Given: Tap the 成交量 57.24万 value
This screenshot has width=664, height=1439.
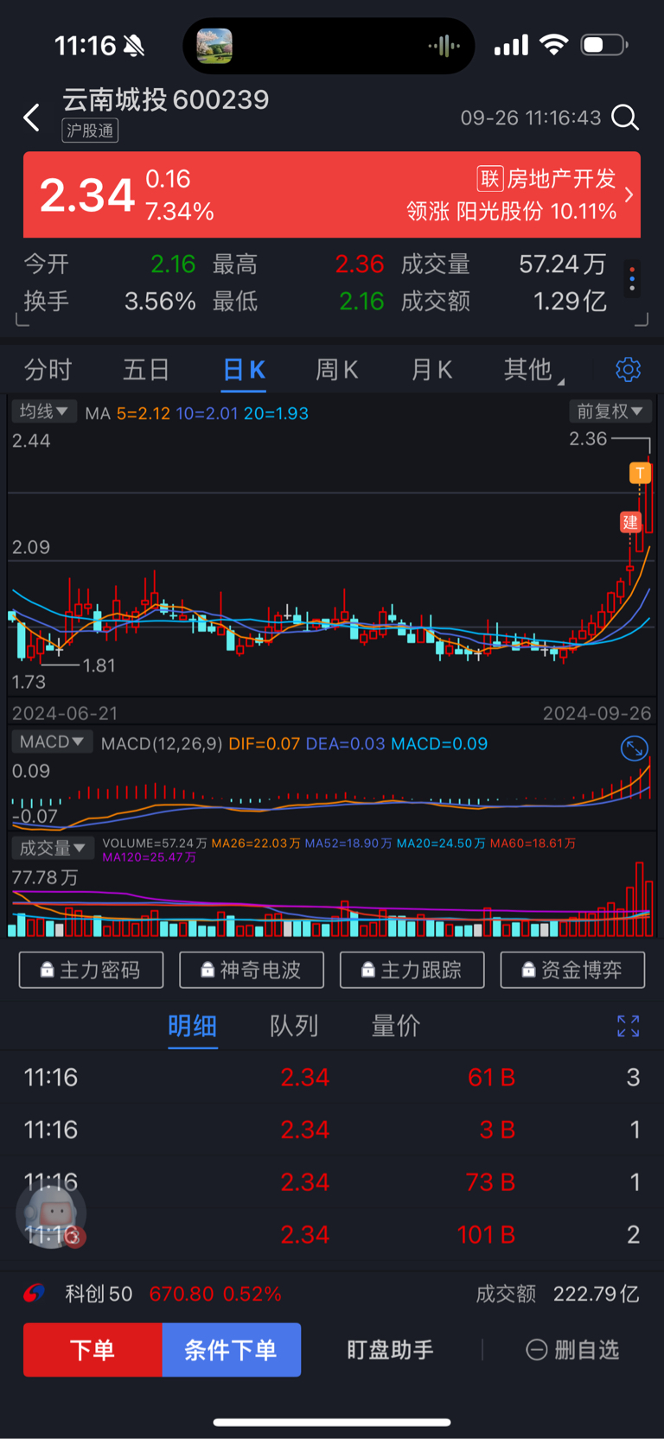Looking at the screenshot, I should coord(563,264).
